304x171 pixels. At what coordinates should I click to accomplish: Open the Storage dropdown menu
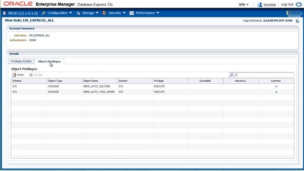coord(90,13)
